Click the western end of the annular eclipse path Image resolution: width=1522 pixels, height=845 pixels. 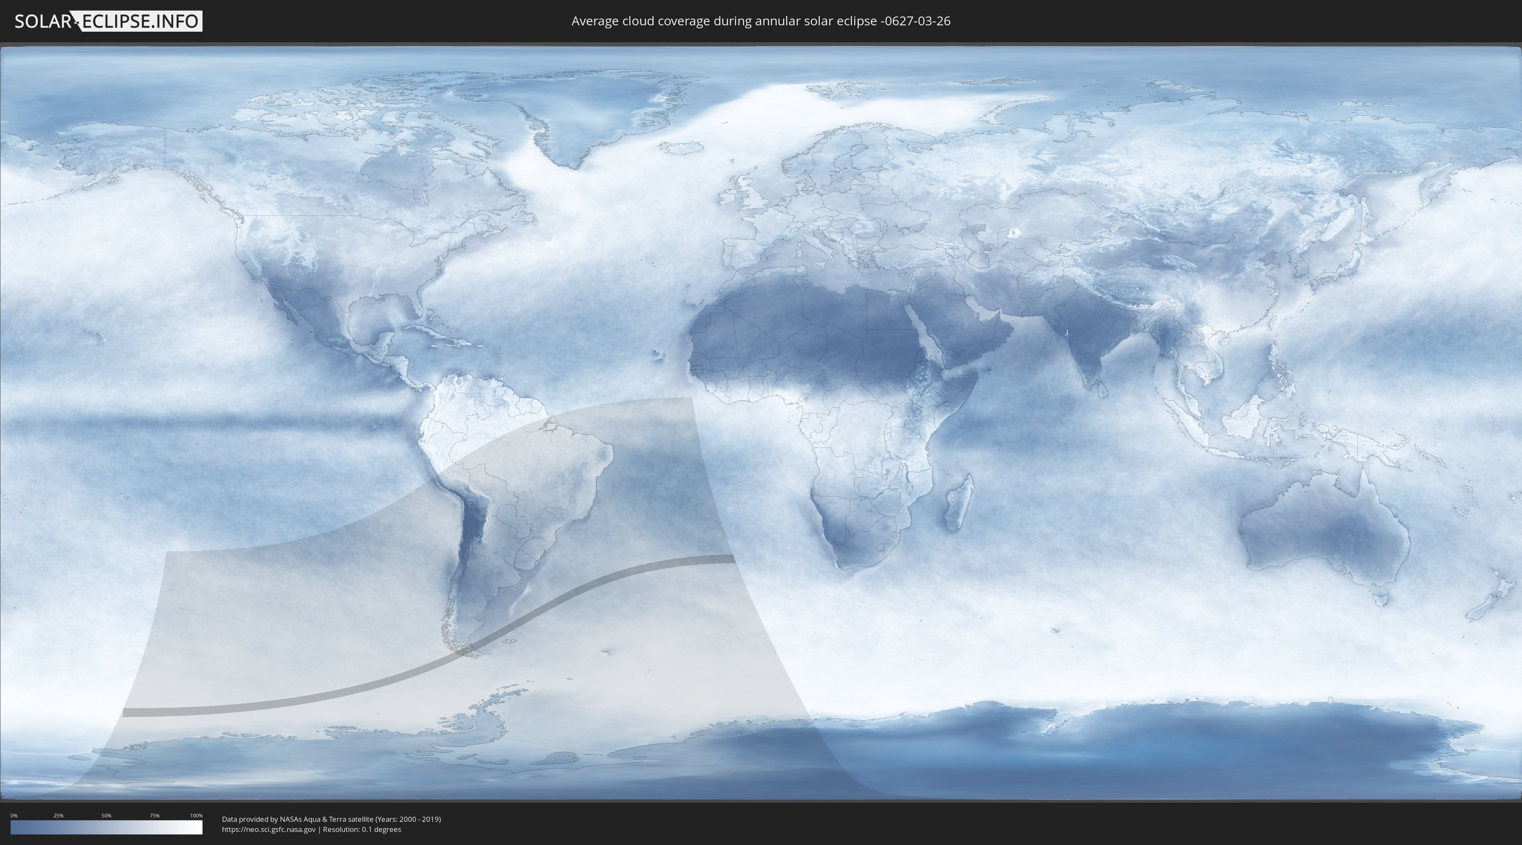tap(126, 712)
